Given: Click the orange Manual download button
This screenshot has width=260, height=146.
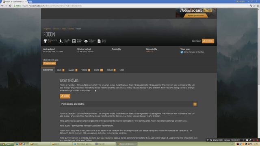Looking at the screenshot, I should click(x=208, y=41).
